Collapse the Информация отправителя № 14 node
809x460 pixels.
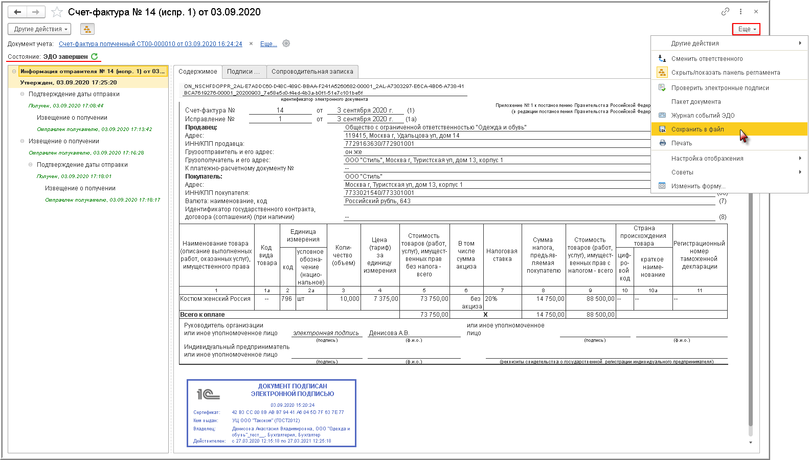(14, 72)
